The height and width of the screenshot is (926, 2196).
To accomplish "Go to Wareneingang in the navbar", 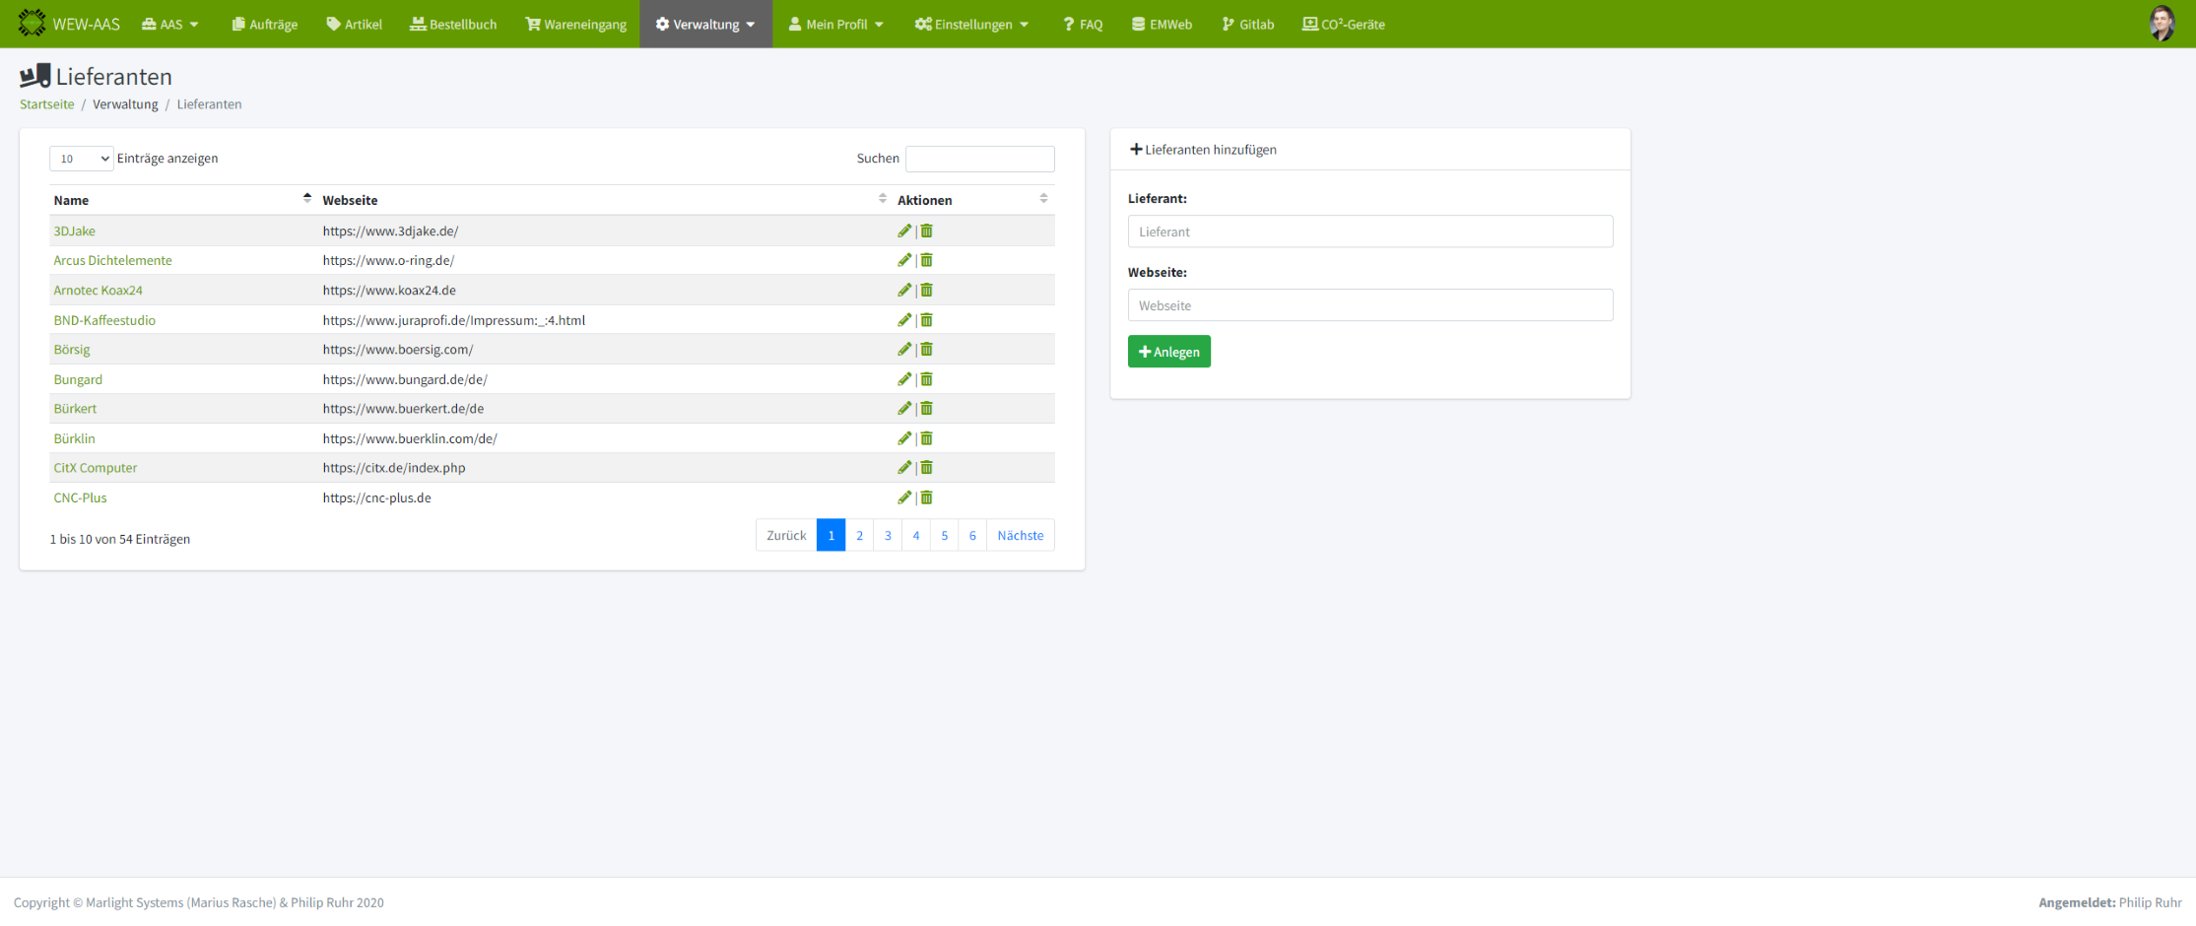I will [576, 25].
